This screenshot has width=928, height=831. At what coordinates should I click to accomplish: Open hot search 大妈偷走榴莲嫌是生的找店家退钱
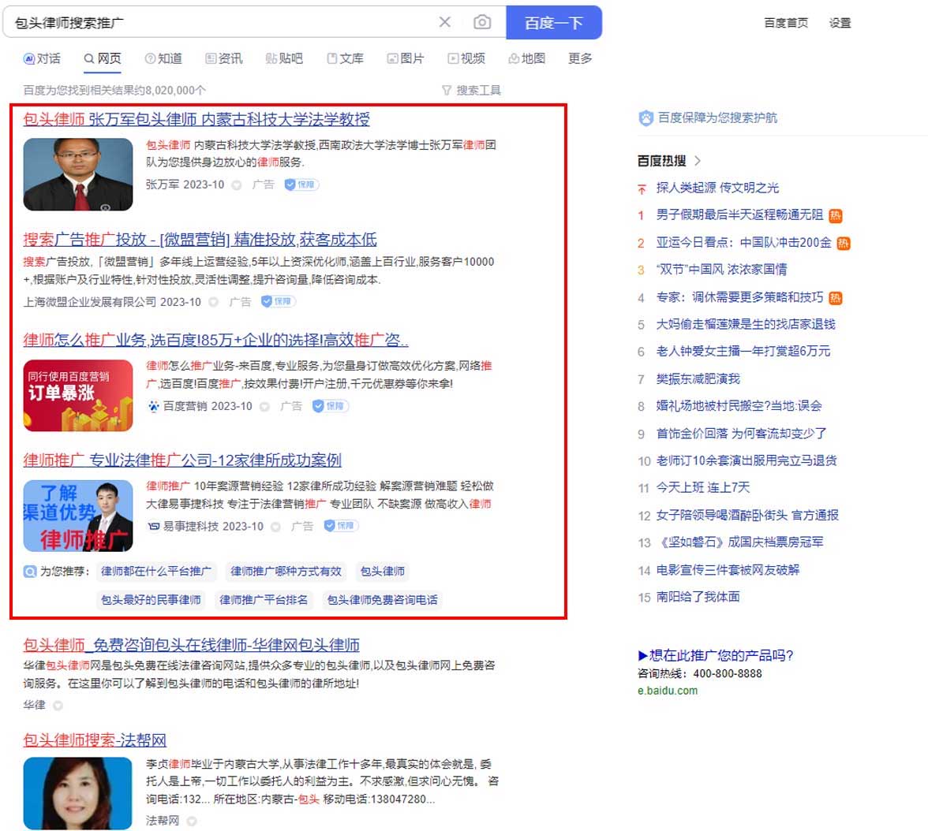(746, 324)
